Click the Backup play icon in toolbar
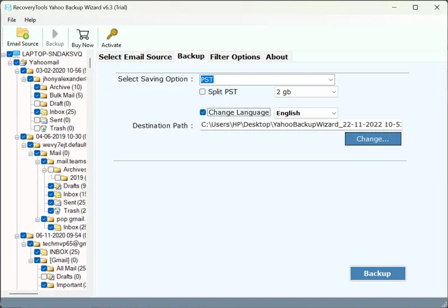This screenshot has width=448, height=308. (x=55, y=34)
